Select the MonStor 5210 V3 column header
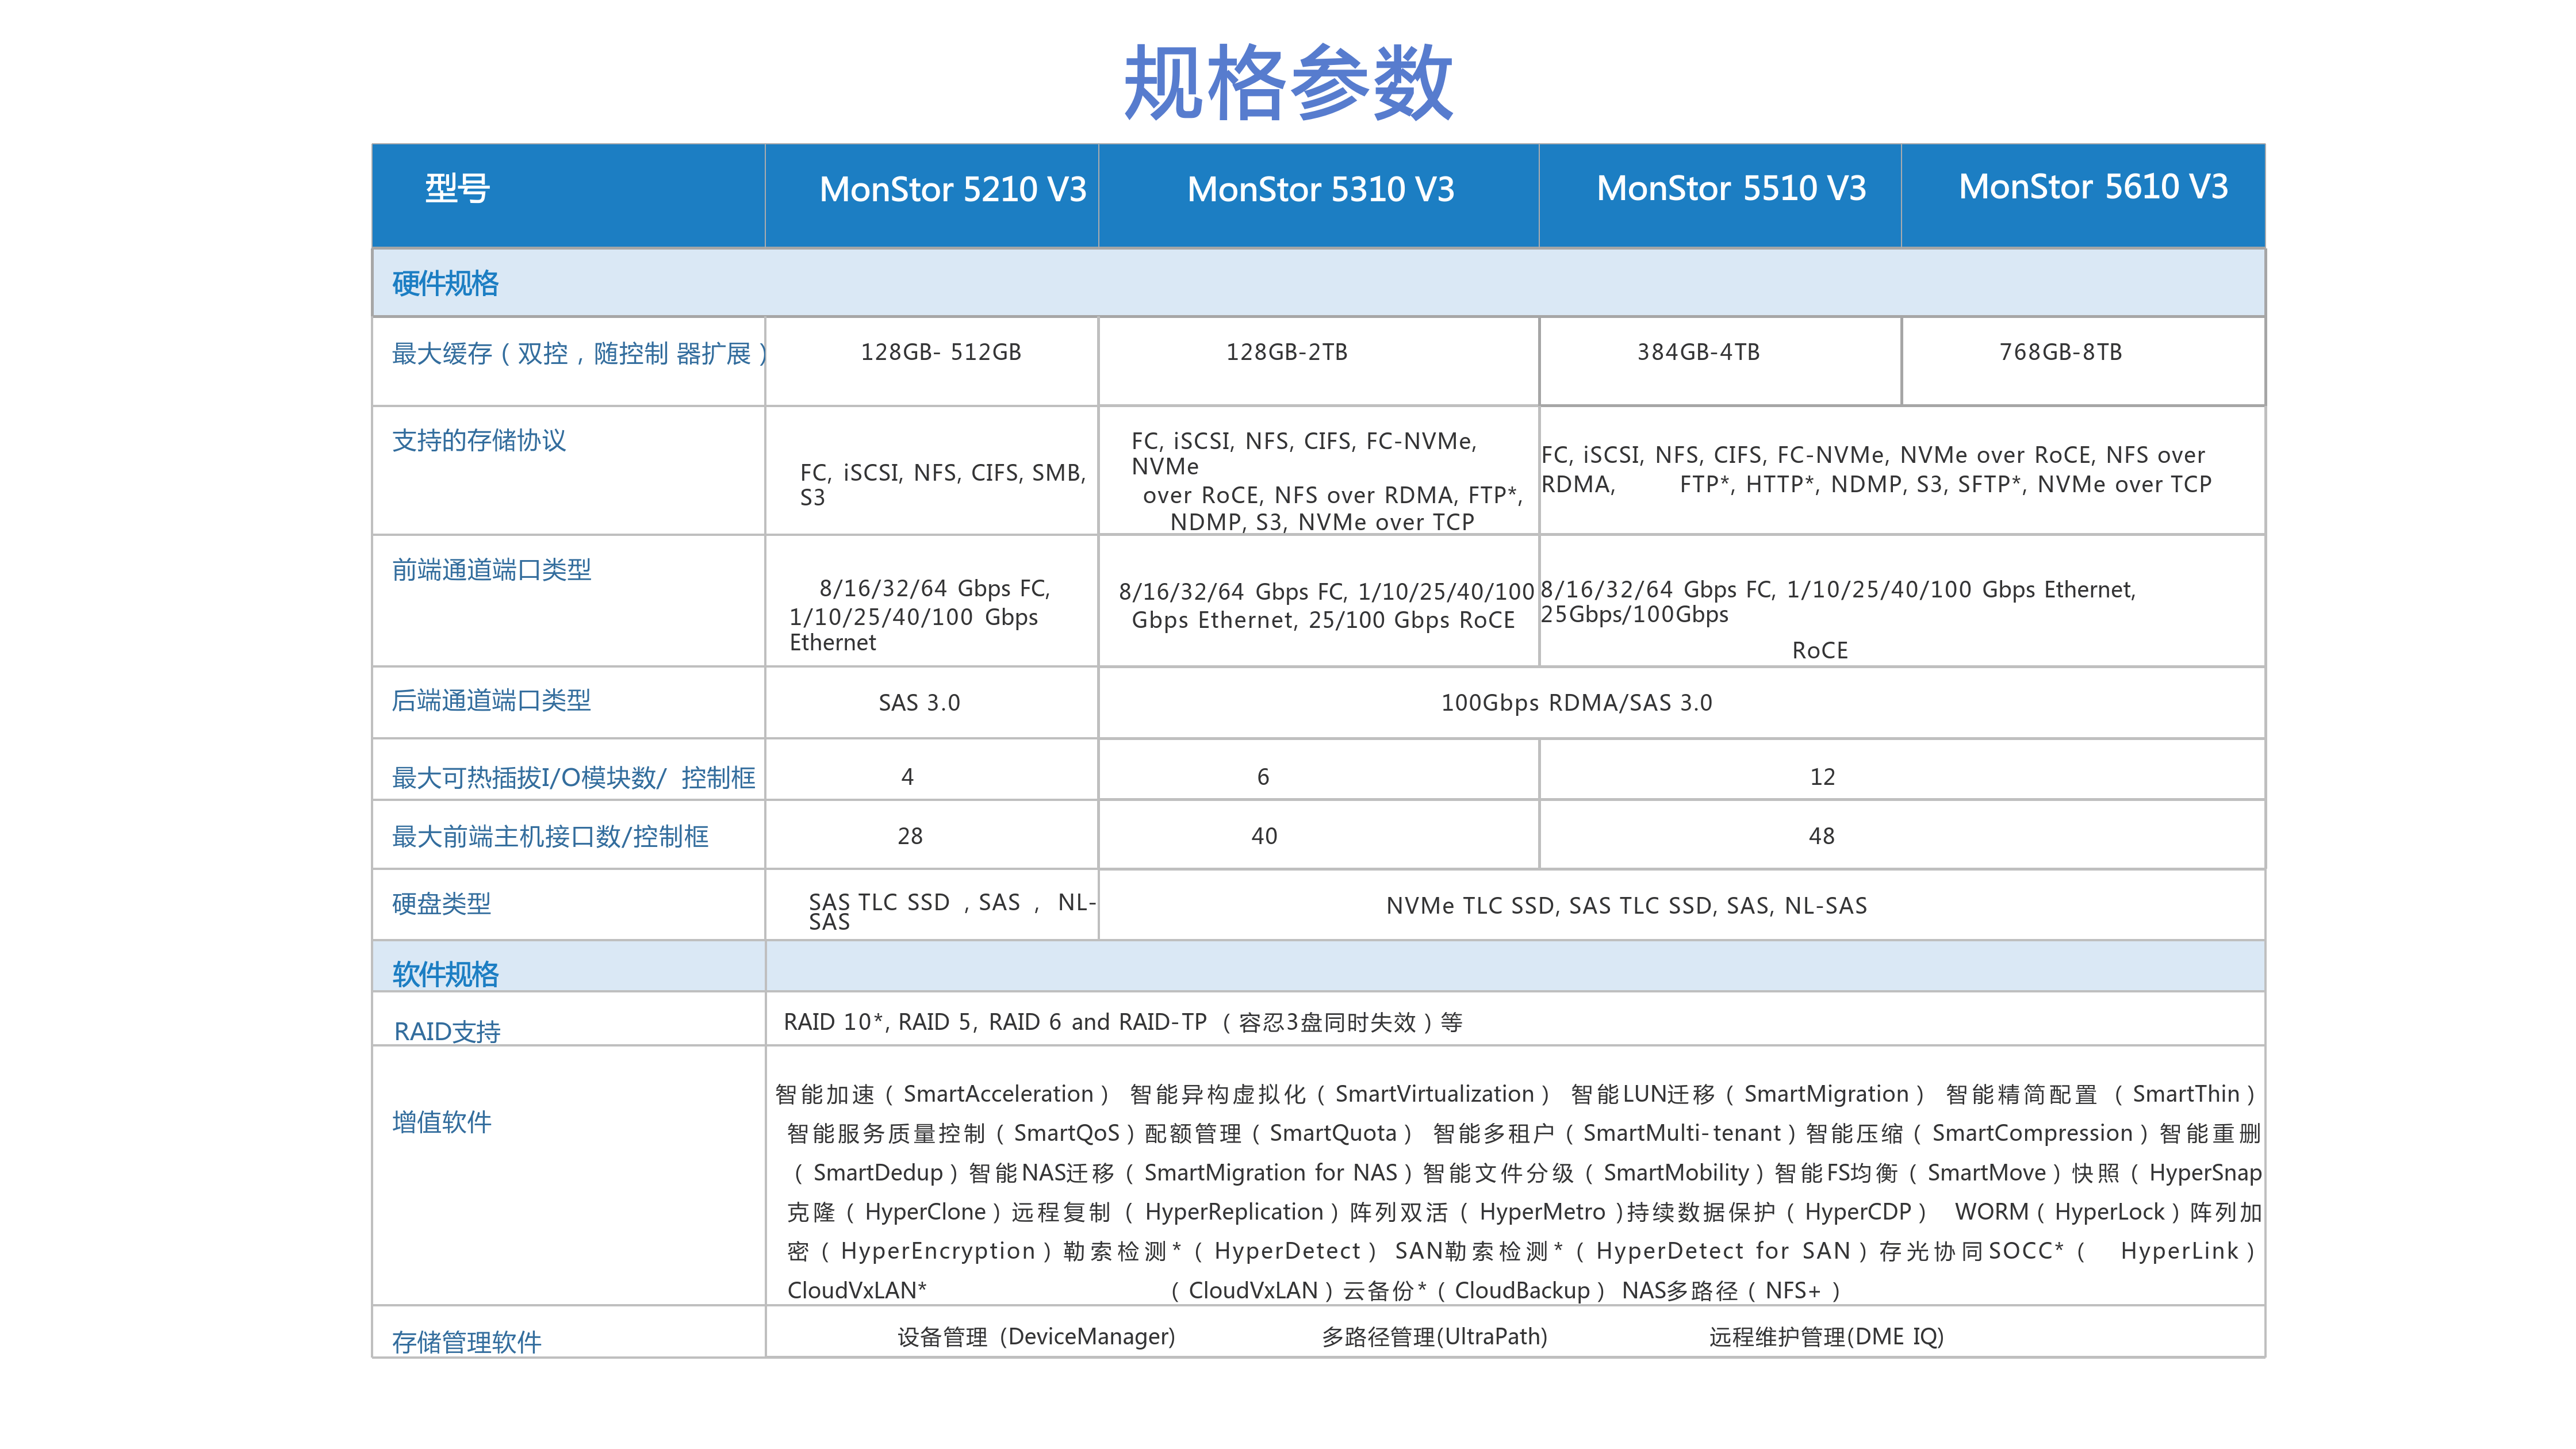This screenshot has width=2576, height=1449. point(932,195)
